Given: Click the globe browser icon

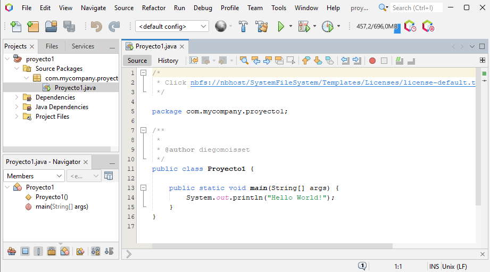Looking at the screenshot, I should click(x=221, y=26).
